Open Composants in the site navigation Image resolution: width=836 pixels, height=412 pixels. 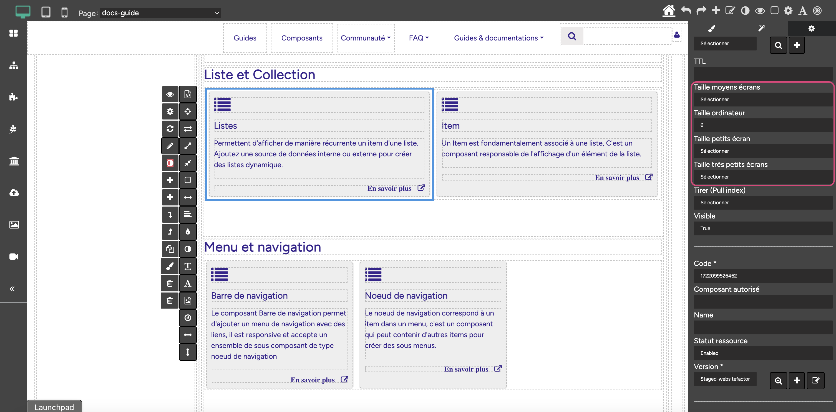pyautogui.click(x=301, y=38)
